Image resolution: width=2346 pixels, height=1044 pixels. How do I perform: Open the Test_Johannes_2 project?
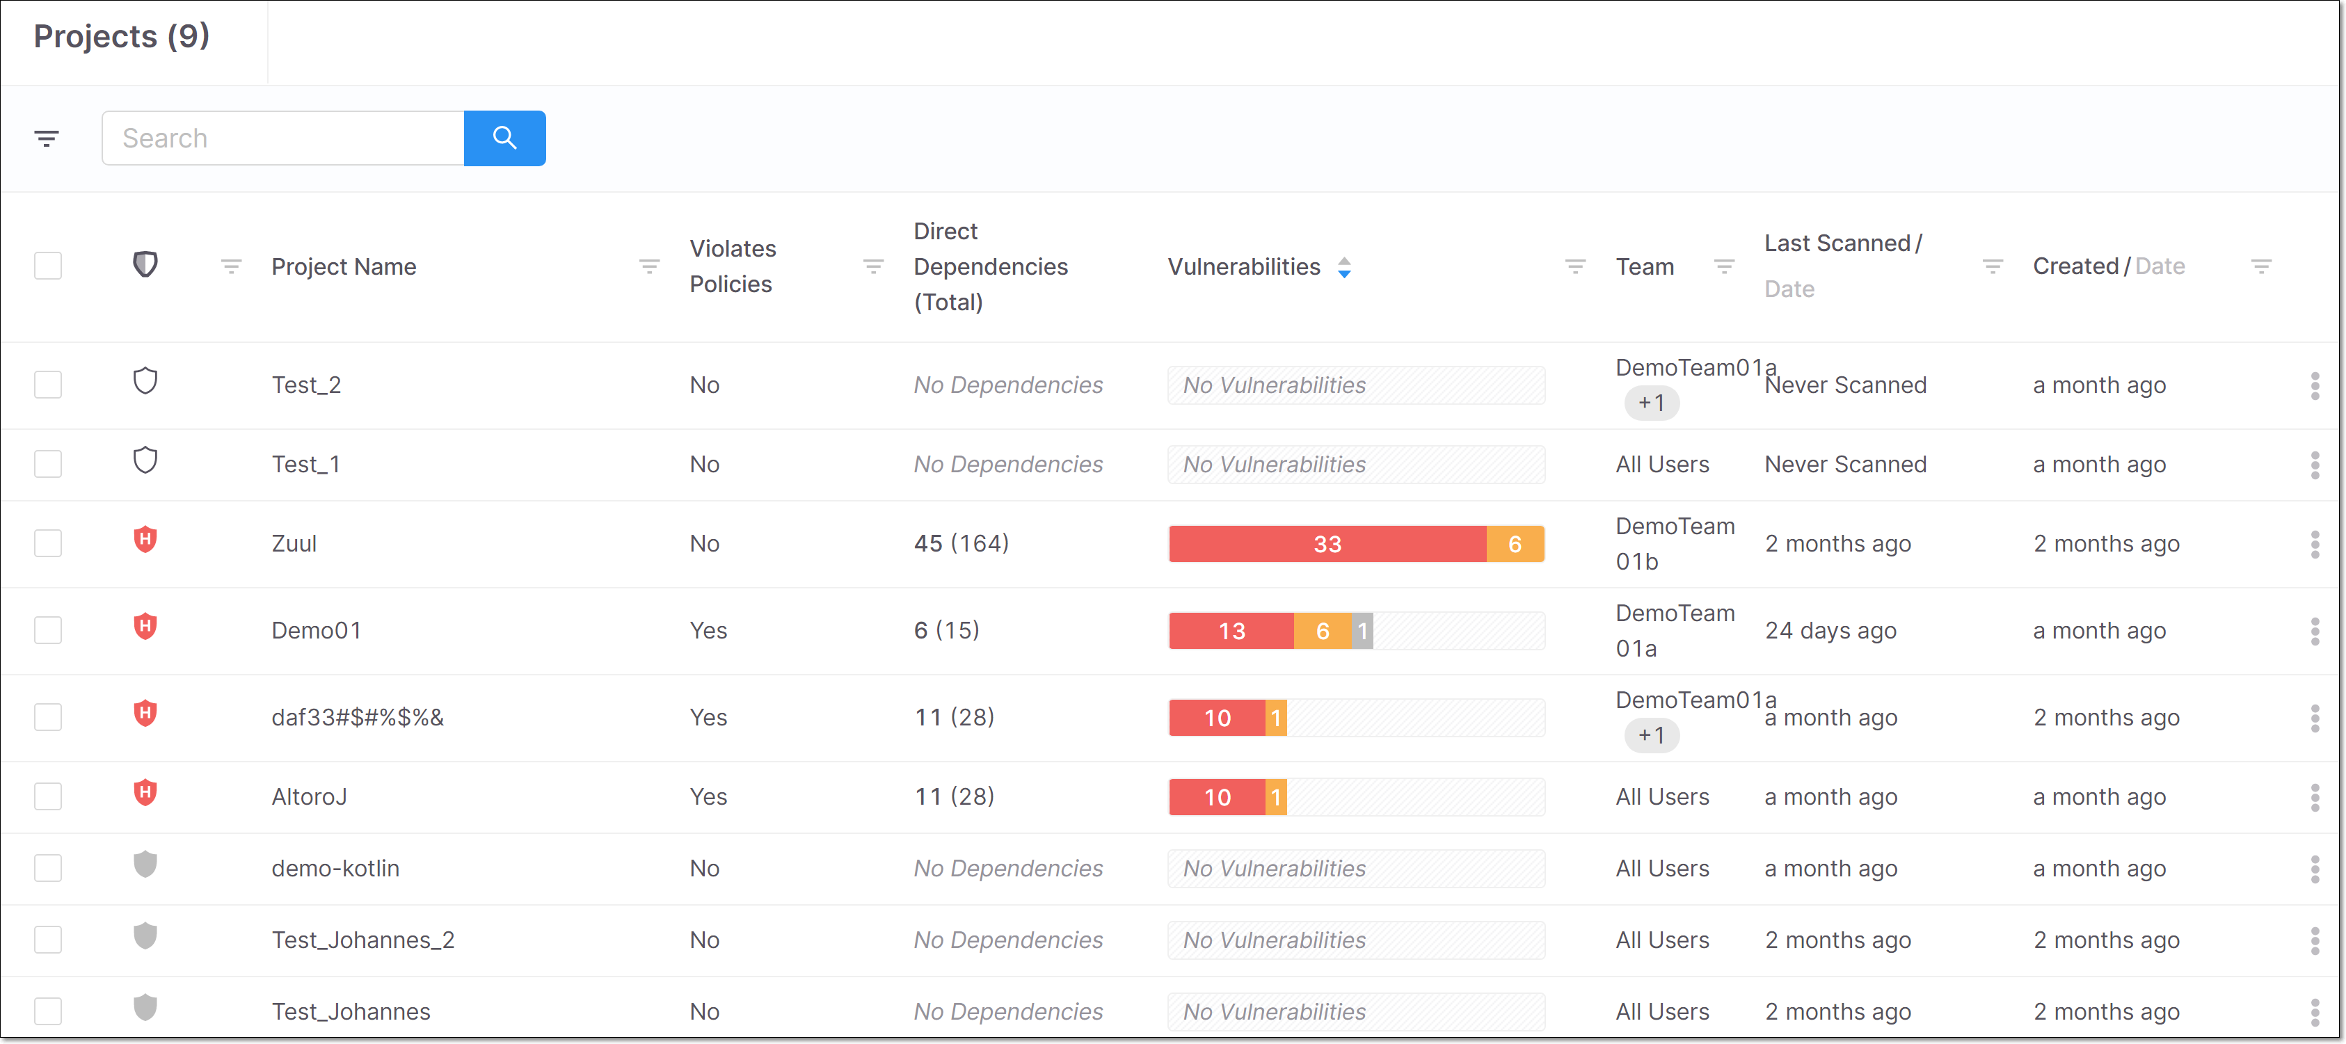[362, 940]
